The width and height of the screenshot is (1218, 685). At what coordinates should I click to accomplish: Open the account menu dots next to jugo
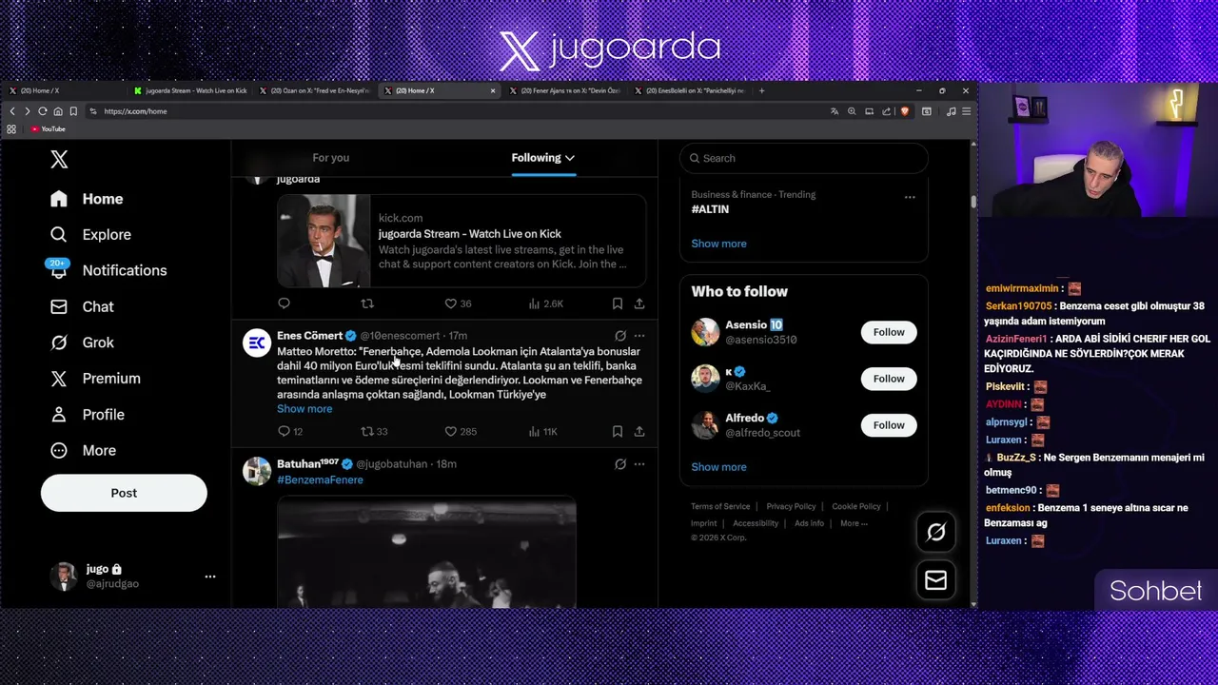click(210, 577)
